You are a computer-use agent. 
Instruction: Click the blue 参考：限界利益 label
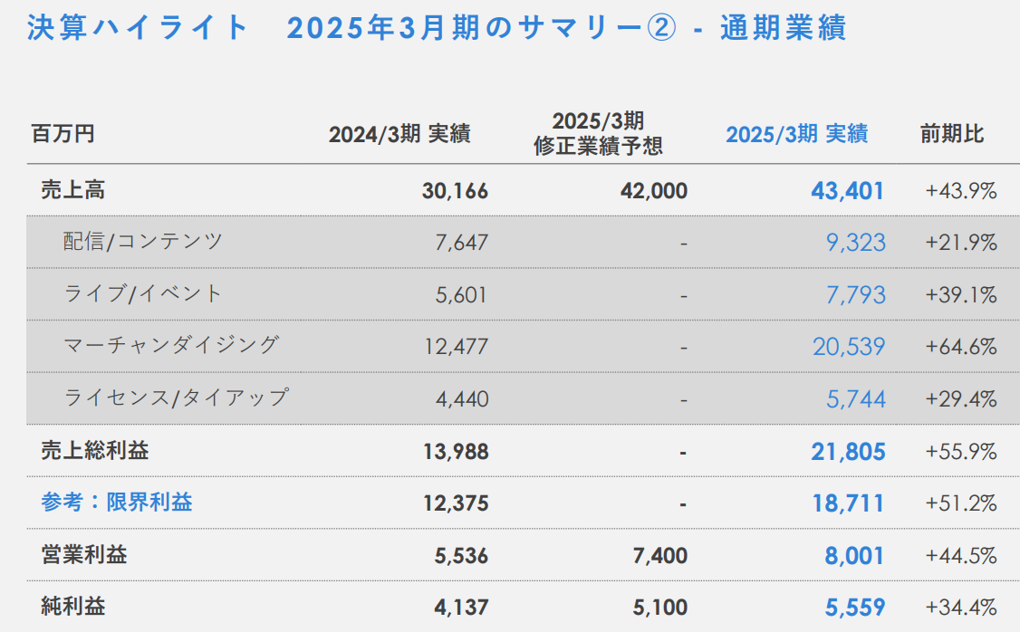click(x=117, y=502)
